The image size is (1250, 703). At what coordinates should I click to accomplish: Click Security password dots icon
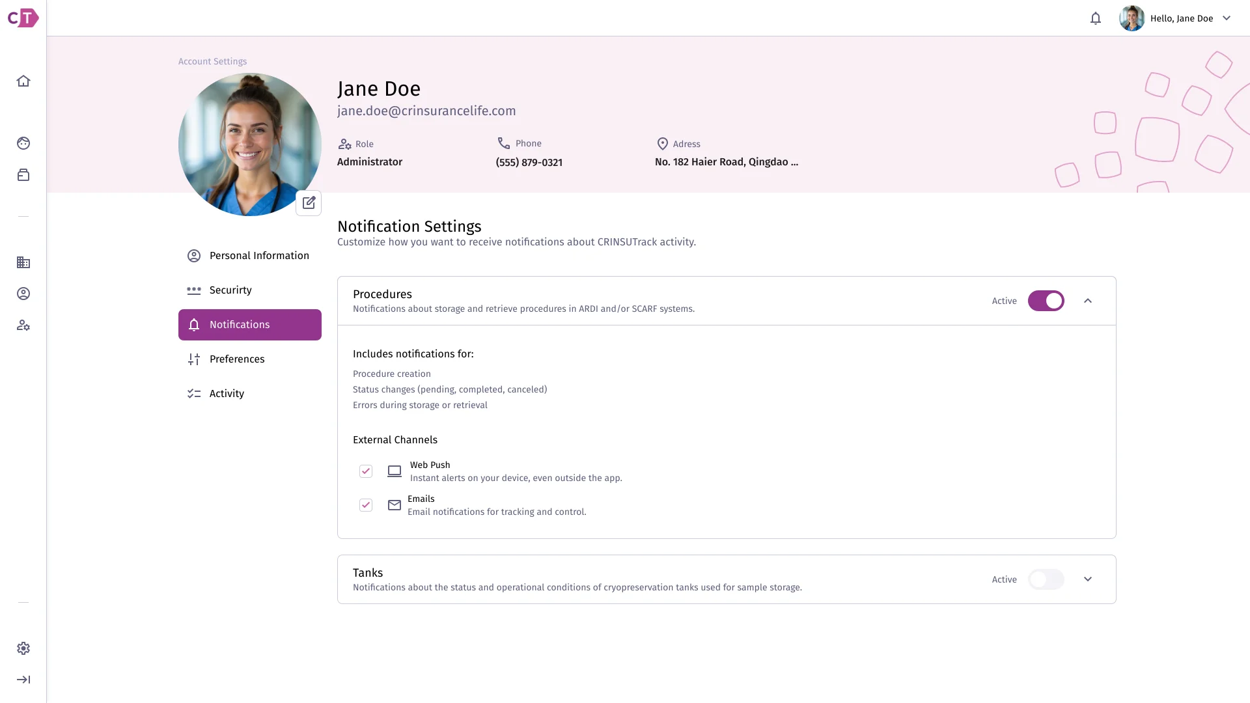click(194, 290)
